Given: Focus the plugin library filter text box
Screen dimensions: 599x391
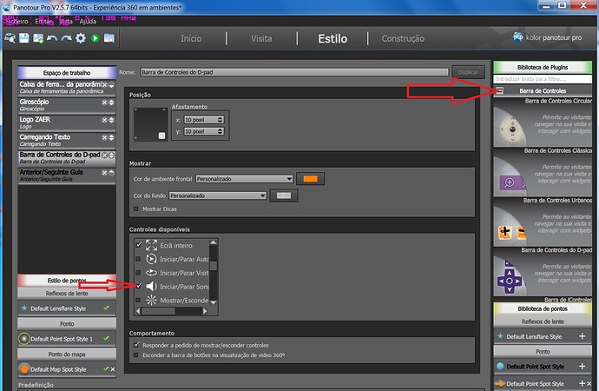Looking at the screenshot, I should 543,79.
